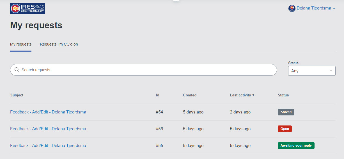Click the IRES MLS ColoProperty logo
The width and height of the screenshot is (344, 159).
pos(27,8)
